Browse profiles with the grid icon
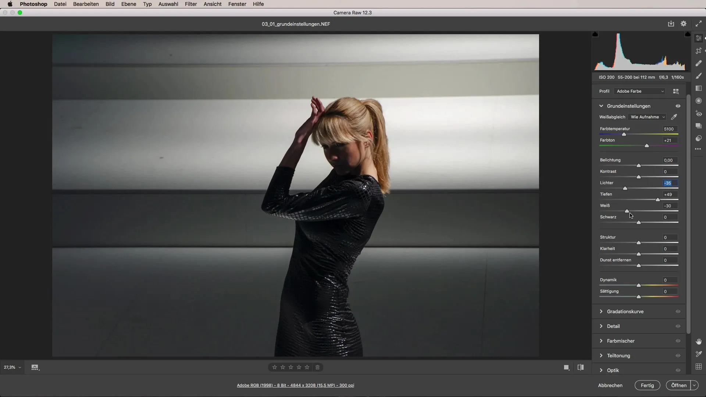The width and height of the screenshot is (706, 397). (676, 91)
